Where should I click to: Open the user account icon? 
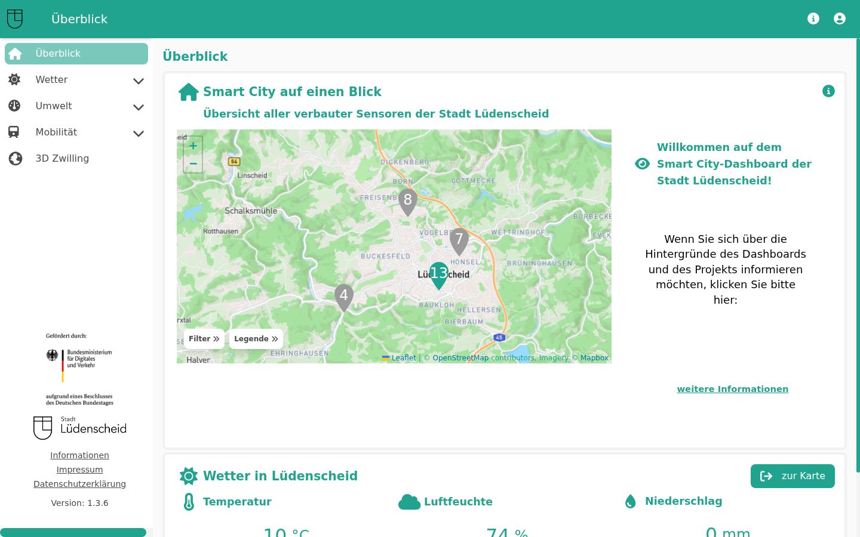pos(840,18)
